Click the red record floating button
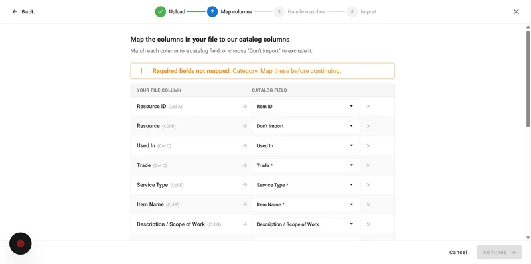The image size is (531, 264). pos(21,243)
